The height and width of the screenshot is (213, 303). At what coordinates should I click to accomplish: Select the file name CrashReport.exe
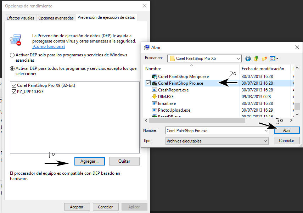click(173, 90)
